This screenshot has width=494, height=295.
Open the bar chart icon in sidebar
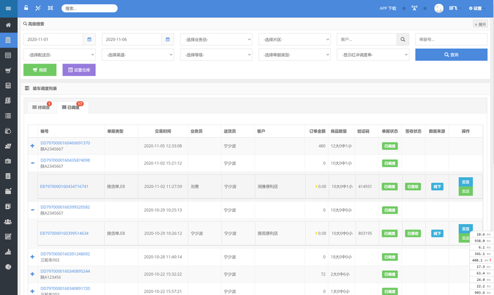pyautogui.click(x=9, y=252)
